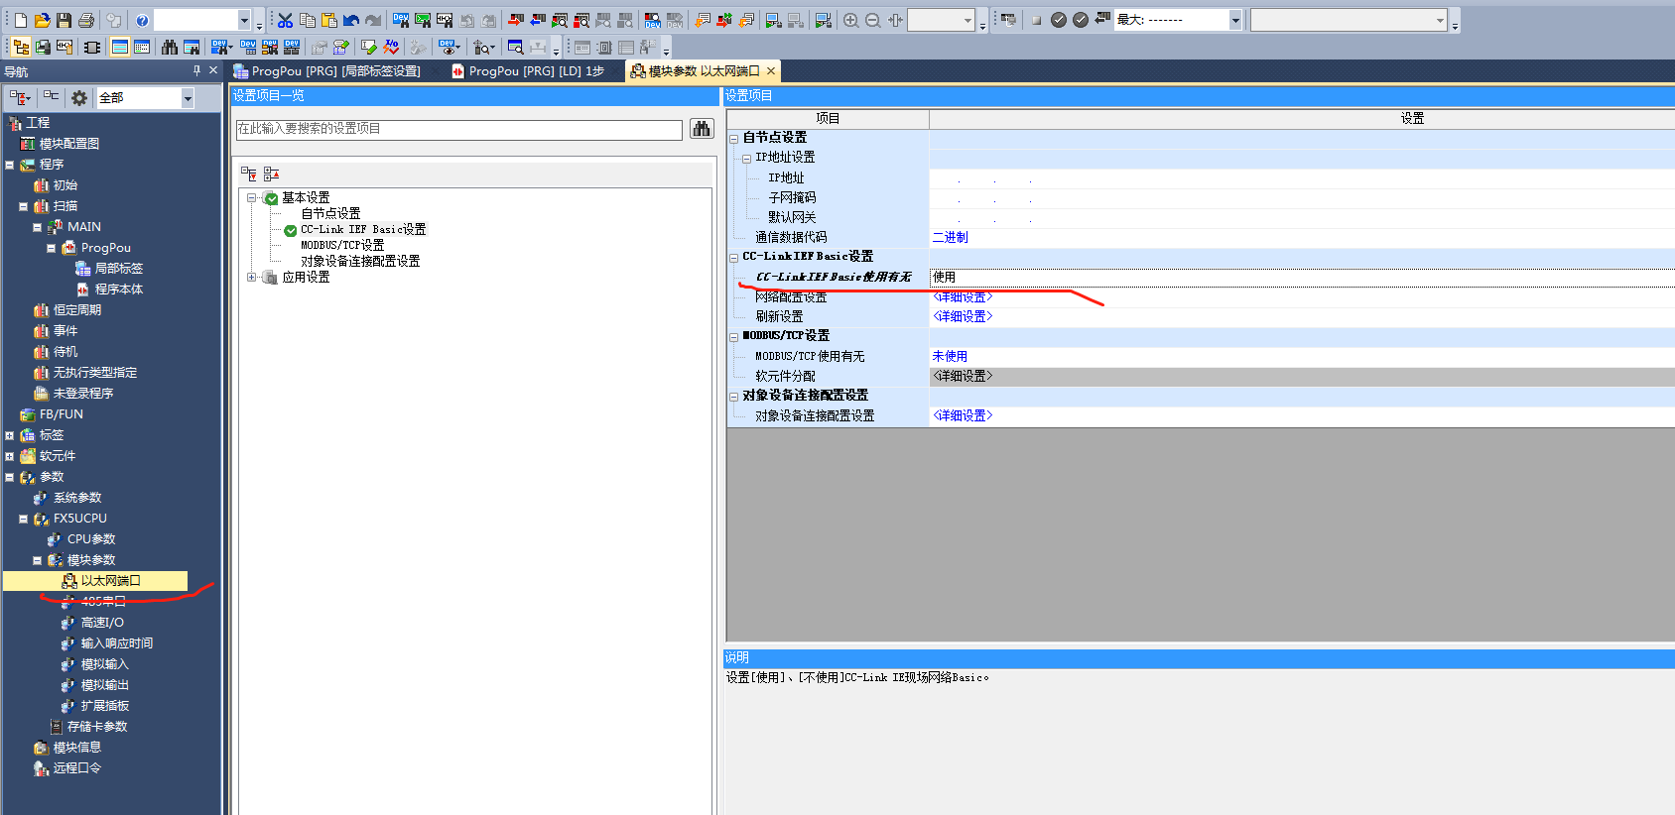Expand the 应用设置 tree node
This screenshot has height=815, width=1675.
tap(252, 278)
